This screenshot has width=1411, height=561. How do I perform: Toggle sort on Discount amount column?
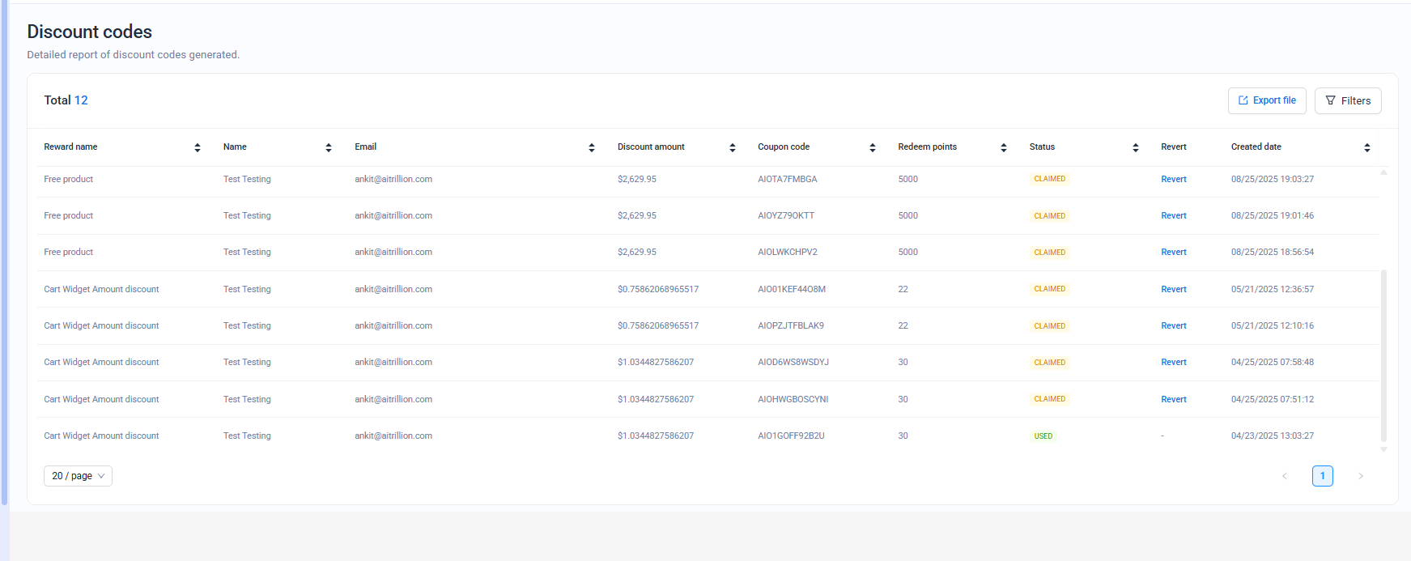point(733,147)
